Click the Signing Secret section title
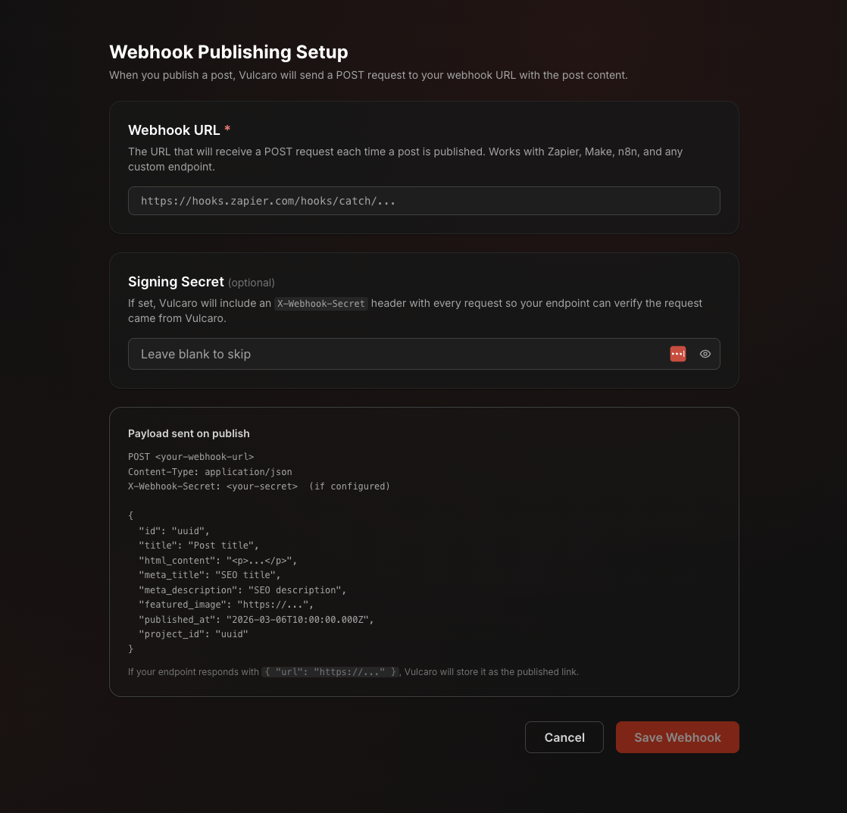 176,282
